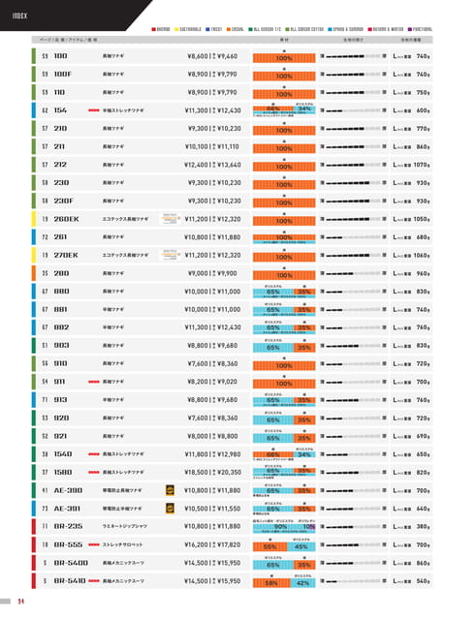Open the INDEX header tab

(x=19, y=15)
